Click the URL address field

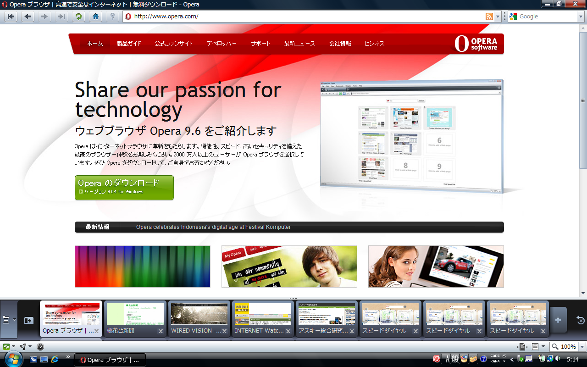[304, 17]
